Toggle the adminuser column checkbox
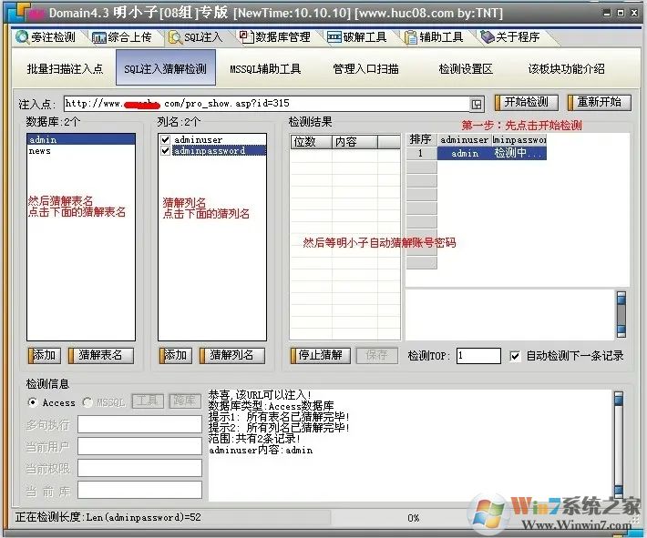This screenshot has width=647, height=538. (165, 140)
